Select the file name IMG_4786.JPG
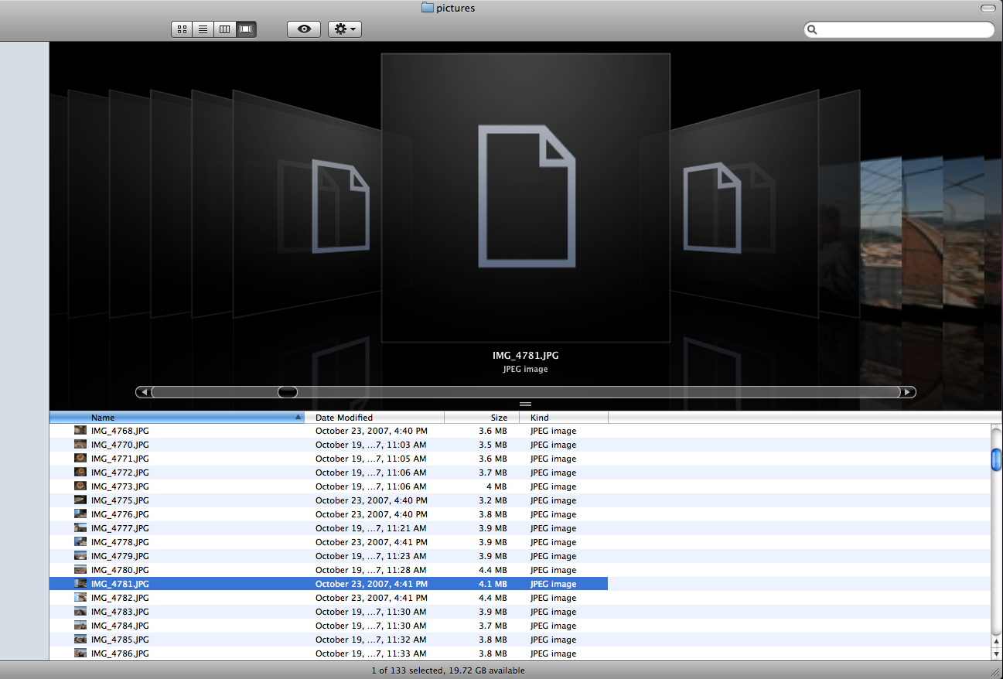This screenshot has height=679, width=1003. [120, 653]
